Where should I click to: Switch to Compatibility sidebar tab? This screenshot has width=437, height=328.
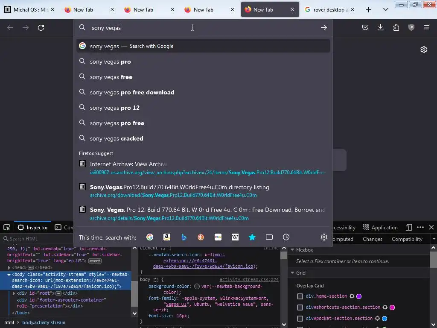pyautogui.click(x=407, y=239)
